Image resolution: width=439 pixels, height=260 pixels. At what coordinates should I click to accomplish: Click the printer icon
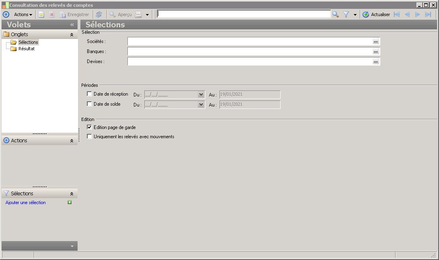(138, 14)
